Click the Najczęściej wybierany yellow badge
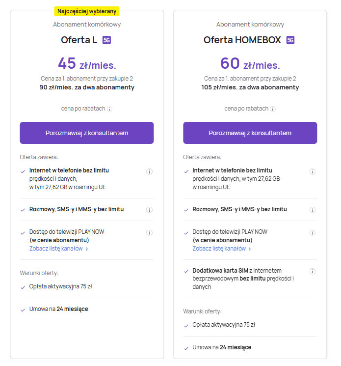The image size is (341, 366). (x=87, y=11)
